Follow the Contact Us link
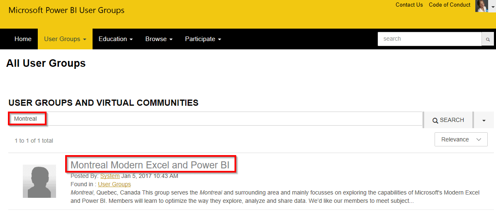 pos(409,5)
